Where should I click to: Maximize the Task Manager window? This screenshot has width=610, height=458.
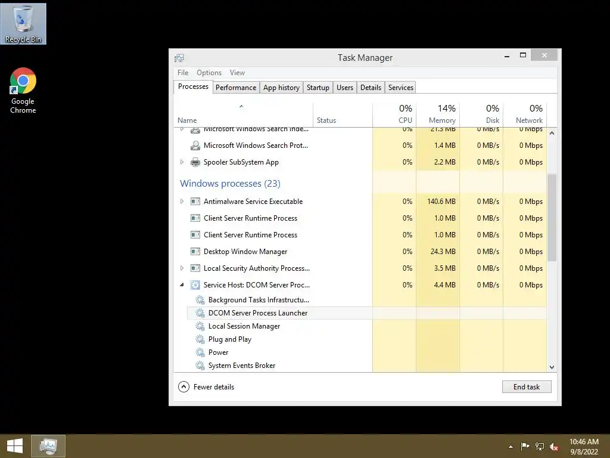pyautogui.click(x=523, y=55)
